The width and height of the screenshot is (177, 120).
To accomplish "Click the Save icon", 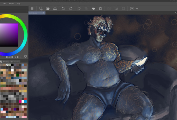I will 55,9.
